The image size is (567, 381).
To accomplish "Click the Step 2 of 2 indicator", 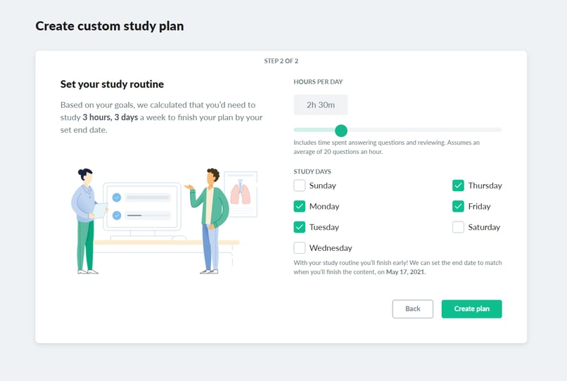I will coord(281,61).
